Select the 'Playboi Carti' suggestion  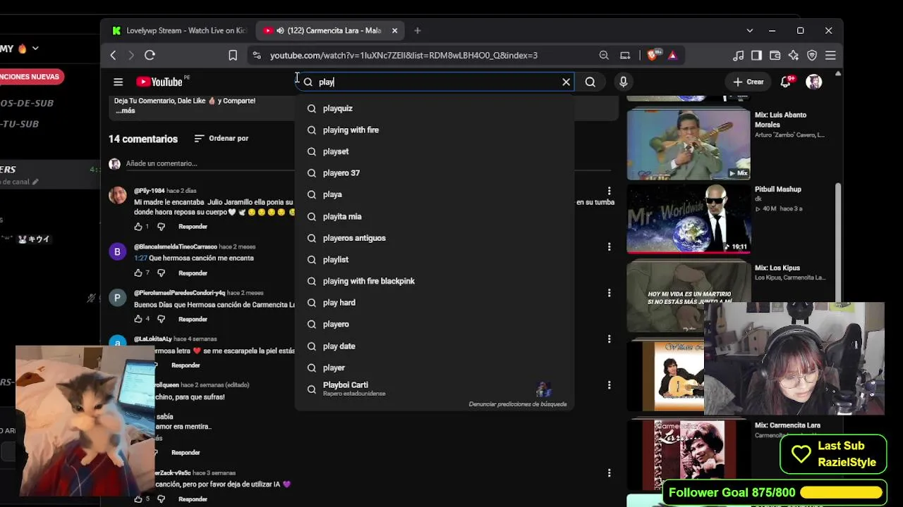click(435, 389)
